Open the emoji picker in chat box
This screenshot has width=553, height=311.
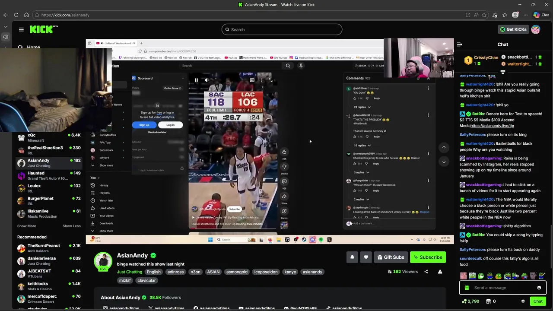(539, 288)
